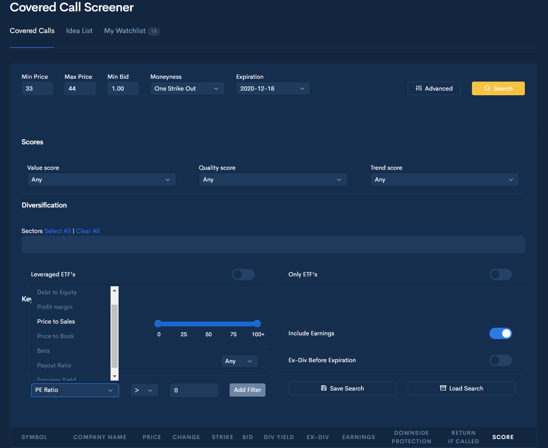Turn on the Only ETF's switch
Image resolution: width=548 pixels, height=448 pixels.
tap(500, 274)
